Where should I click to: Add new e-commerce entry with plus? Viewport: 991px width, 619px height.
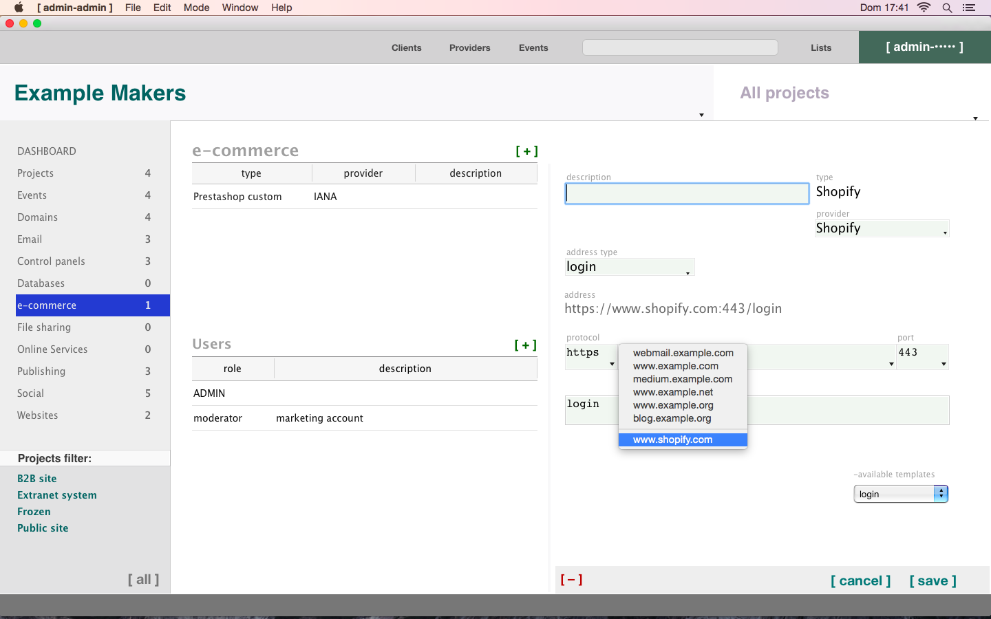pos(526,151)
